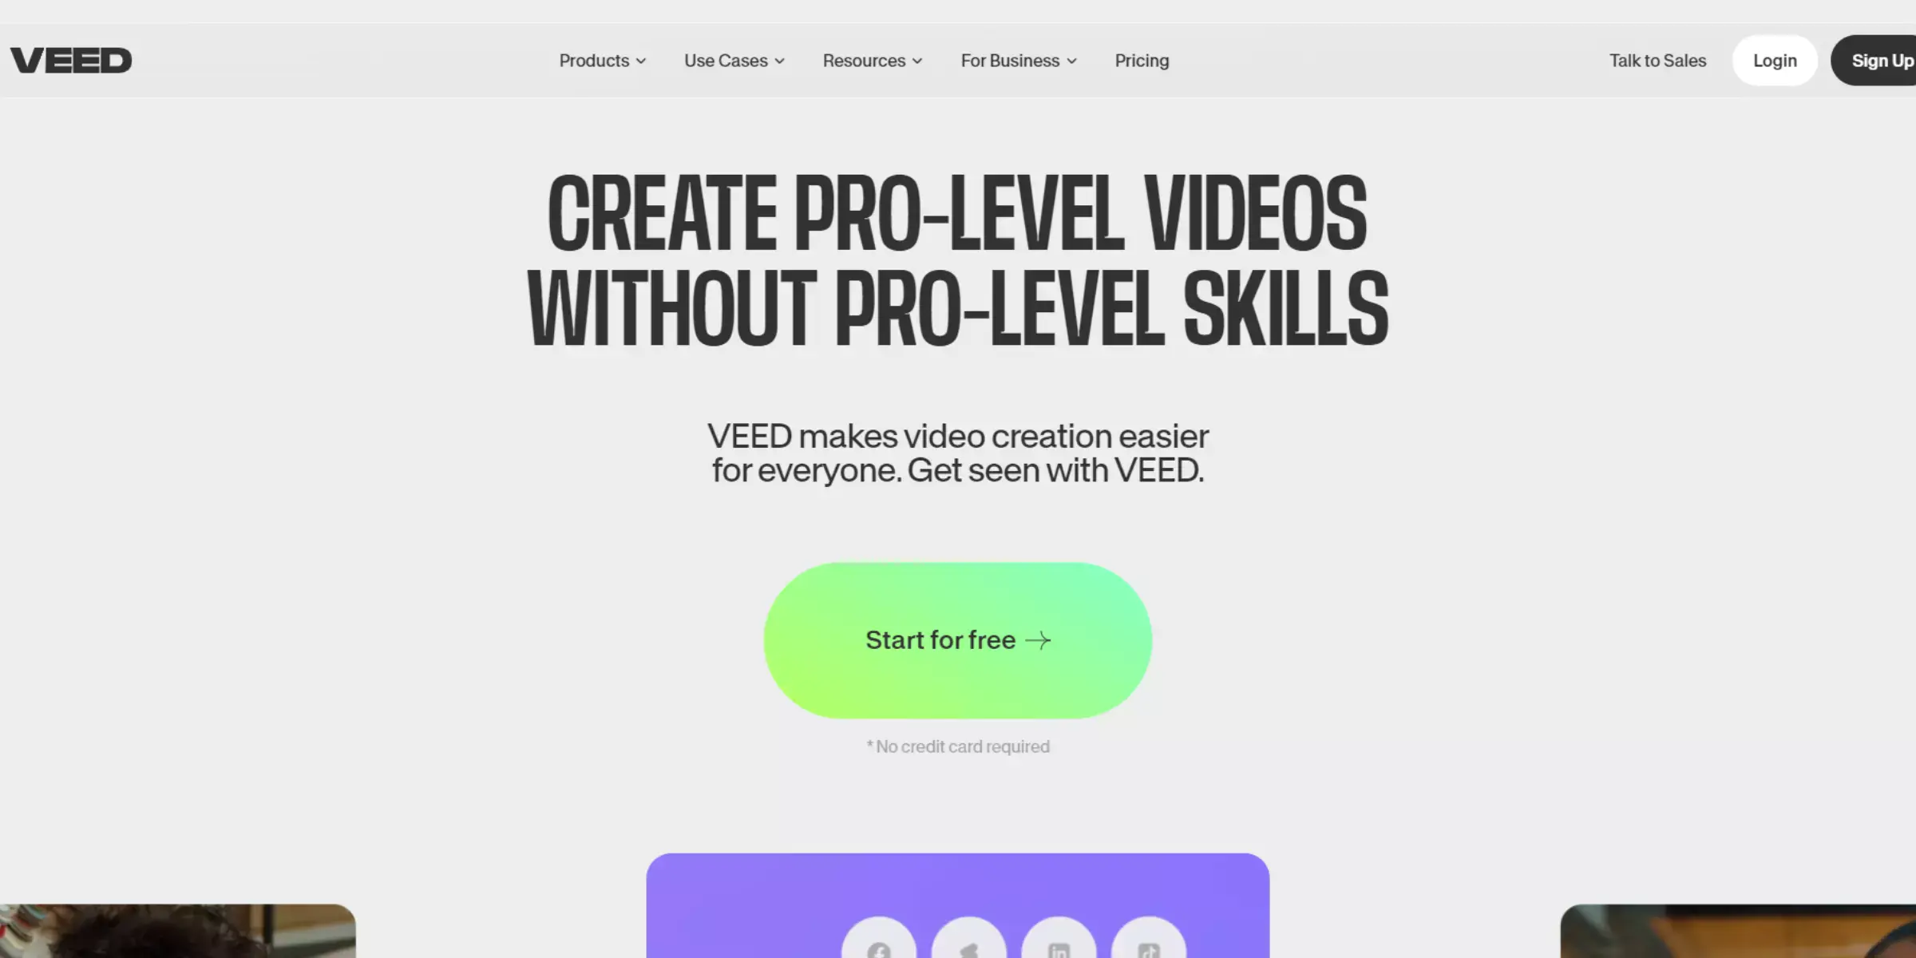The height and width of the screenshot is (958, 1916).
Task: Expand the For Business dropdown menu
Action: coord(1018,60)
